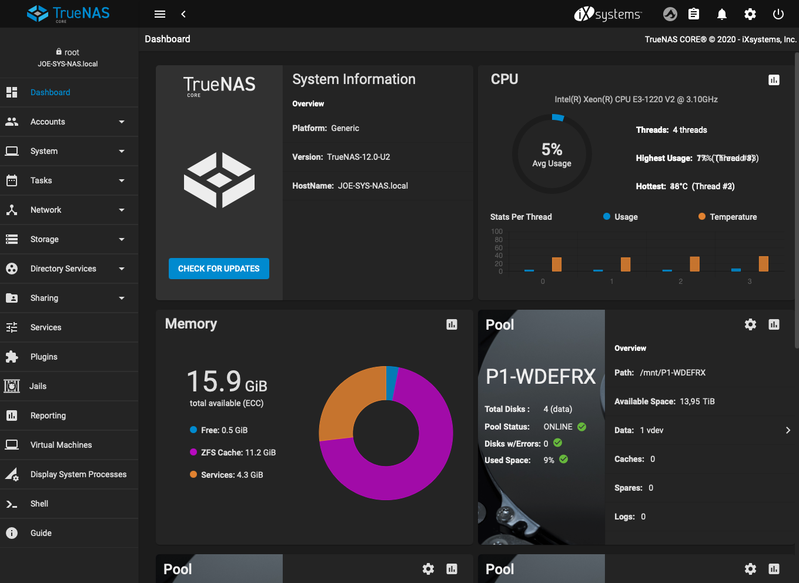Click the Accounts people icon
Screen dimensions: 799x583
(12, 122)
